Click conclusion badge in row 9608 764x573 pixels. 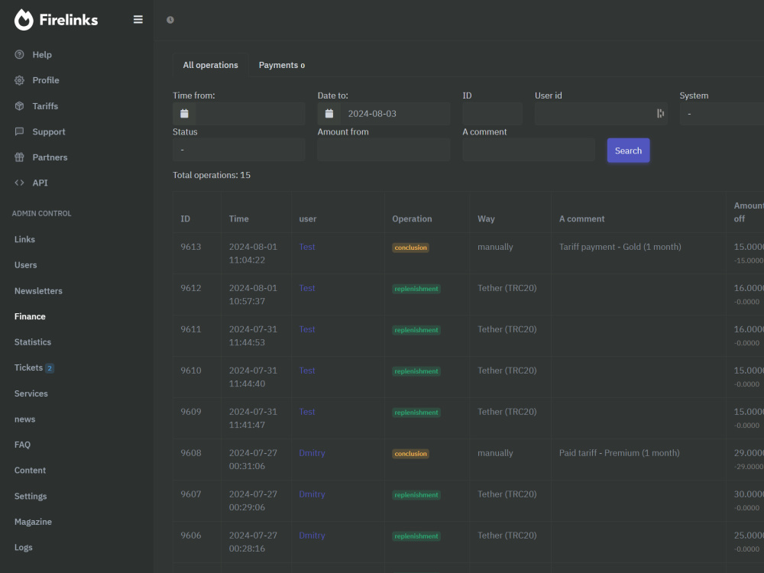(x=410, y=454)
